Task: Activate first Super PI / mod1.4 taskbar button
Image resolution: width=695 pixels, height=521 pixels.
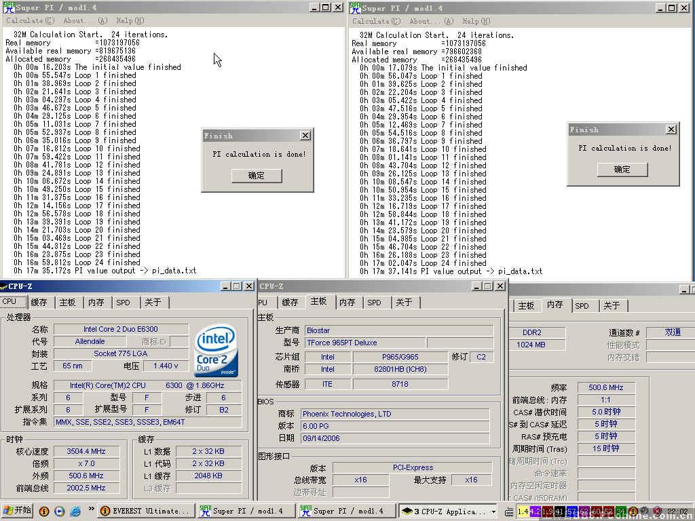Action: click(x=246, y=512)
